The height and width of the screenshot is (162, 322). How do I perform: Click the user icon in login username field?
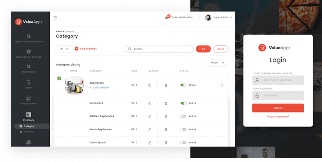pyautogui.click(x=257, y=80)
